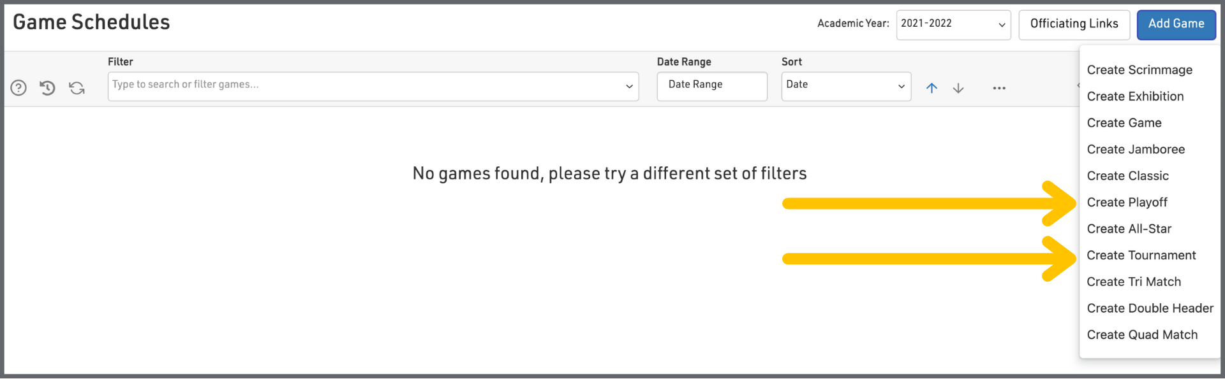Image resolution: width=1225 pixels, height=379 pixels.
Task: Click the help question mark icon
Action: [x=19, y=88]
